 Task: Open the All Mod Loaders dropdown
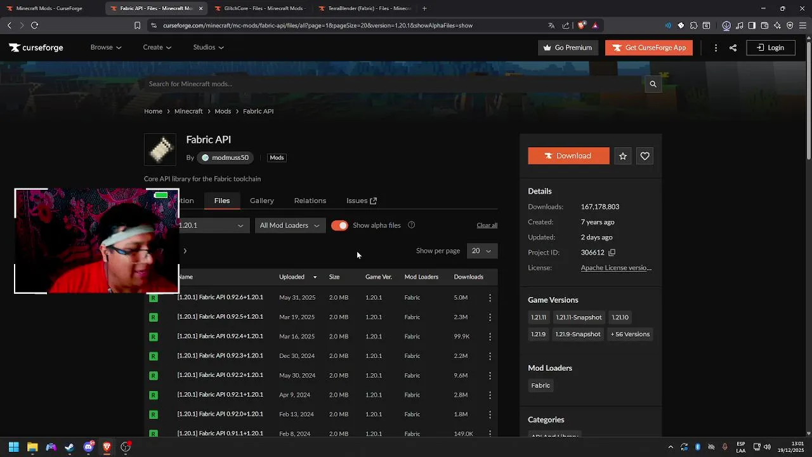click(289, 225)
